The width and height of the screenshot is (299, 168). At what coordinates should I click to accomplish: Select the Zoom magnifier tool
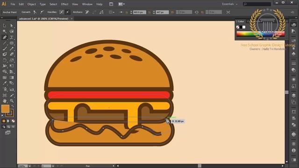pos(12,101)
